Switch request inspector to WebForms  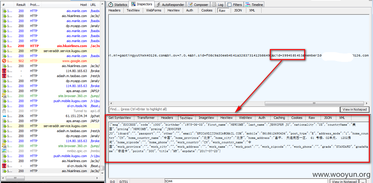pos(154,10)
